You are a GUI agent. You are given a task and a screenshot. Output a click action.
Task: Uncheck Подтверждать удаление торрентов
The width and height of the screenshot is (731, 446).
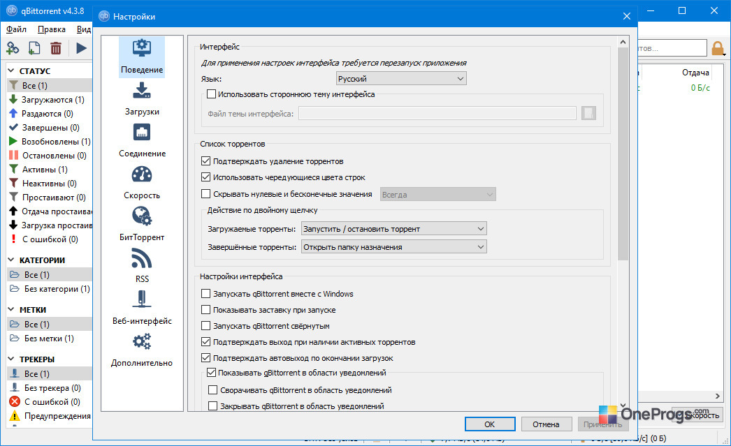tap(205, 161)
